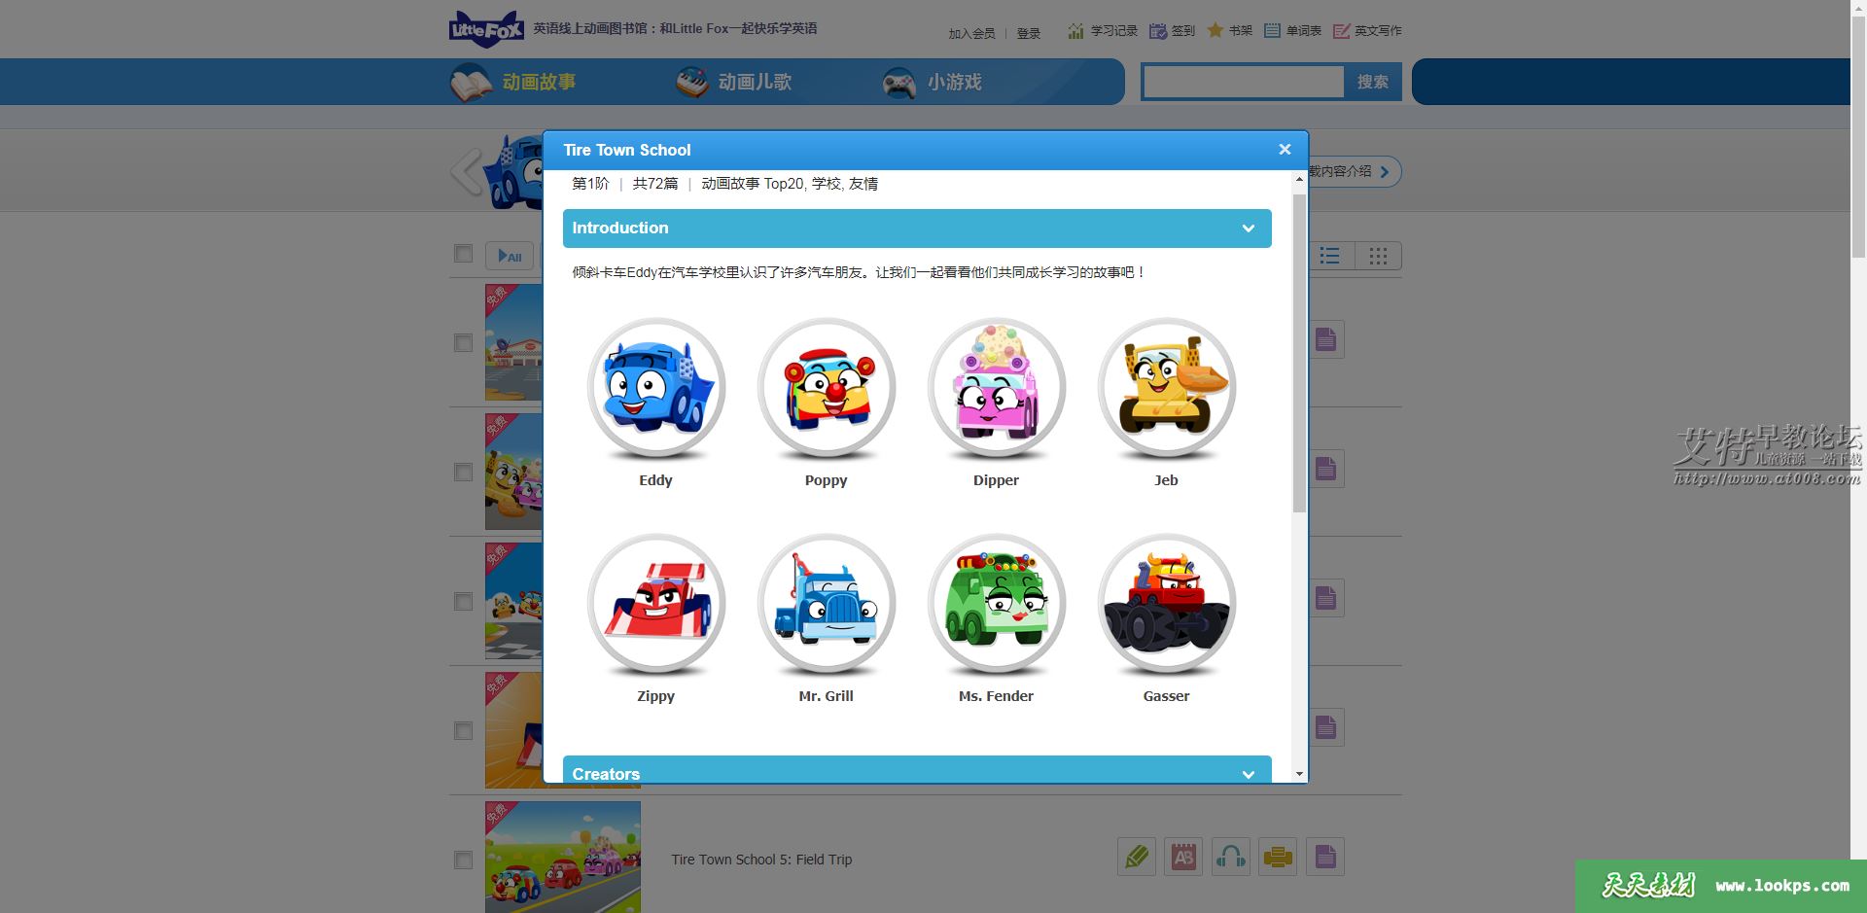Check the select-all box above the episode list
The image size is (1867, 913).
[x=463, y=254]
